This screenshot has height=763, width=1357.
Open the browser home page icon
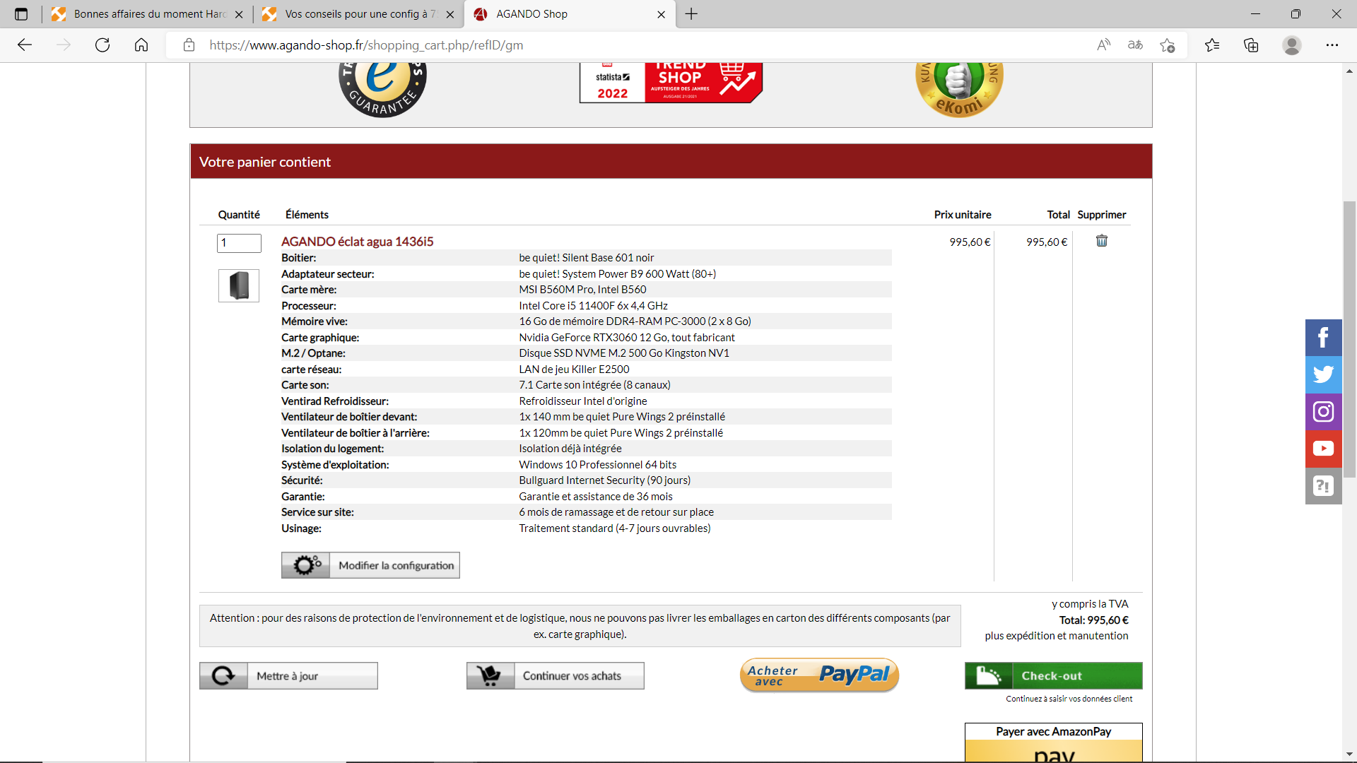[141, 45]
